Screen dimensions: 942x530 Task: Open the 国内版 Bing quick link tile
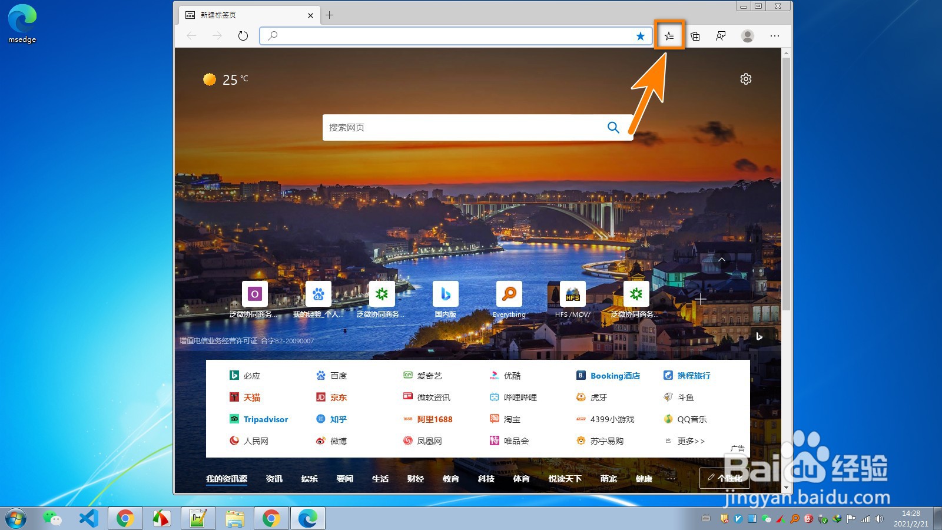pos(446,299)
